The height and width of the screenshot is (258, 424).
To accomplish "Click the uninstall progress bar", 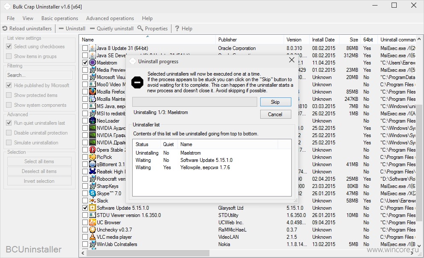I will [195, 102].
